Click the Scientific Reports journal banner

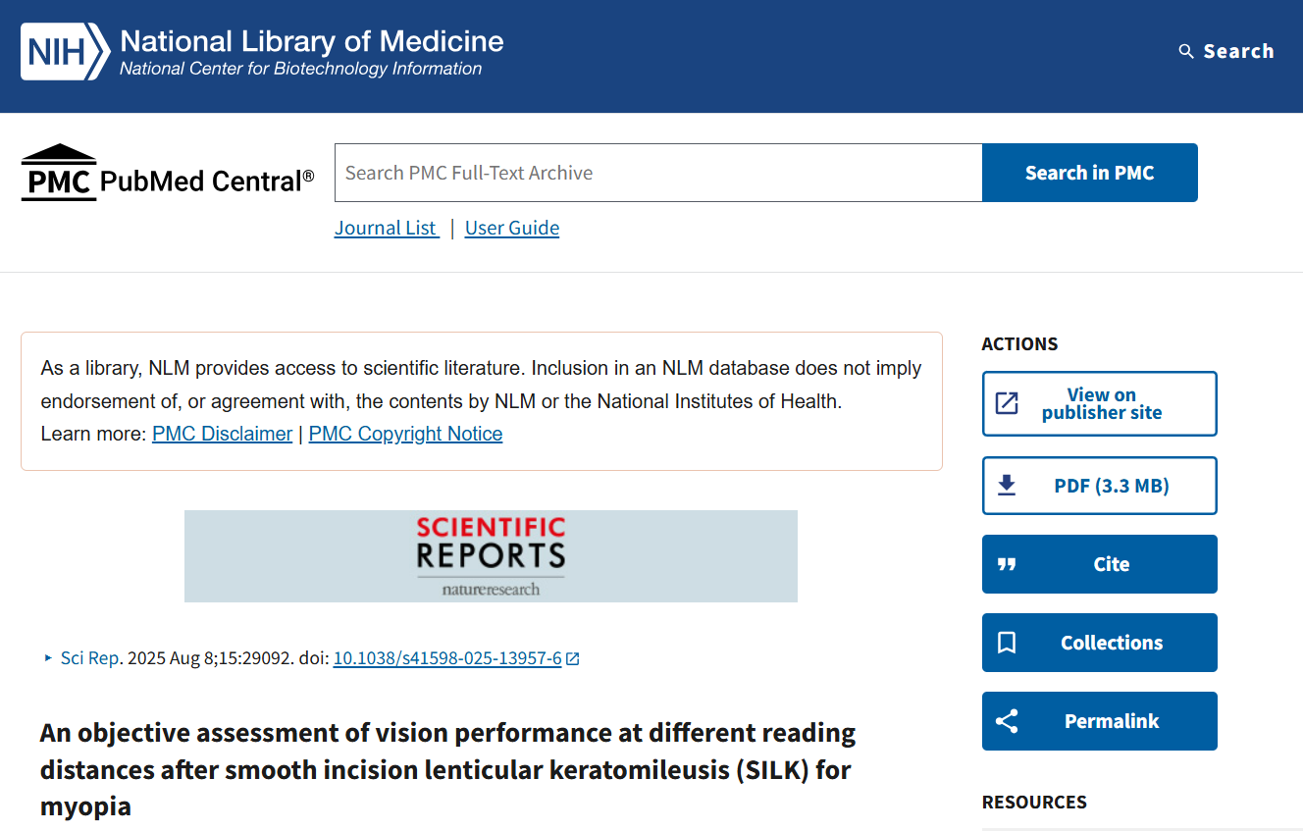point(491,555)
